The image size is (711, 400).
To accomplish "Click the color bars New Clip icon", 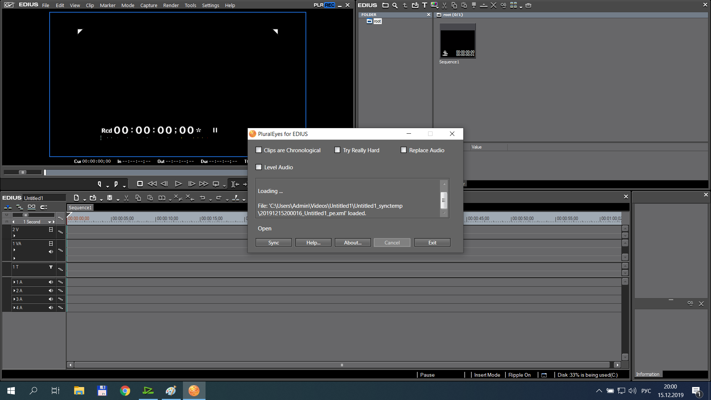I will pyautogui.click(x=434, y=5).
